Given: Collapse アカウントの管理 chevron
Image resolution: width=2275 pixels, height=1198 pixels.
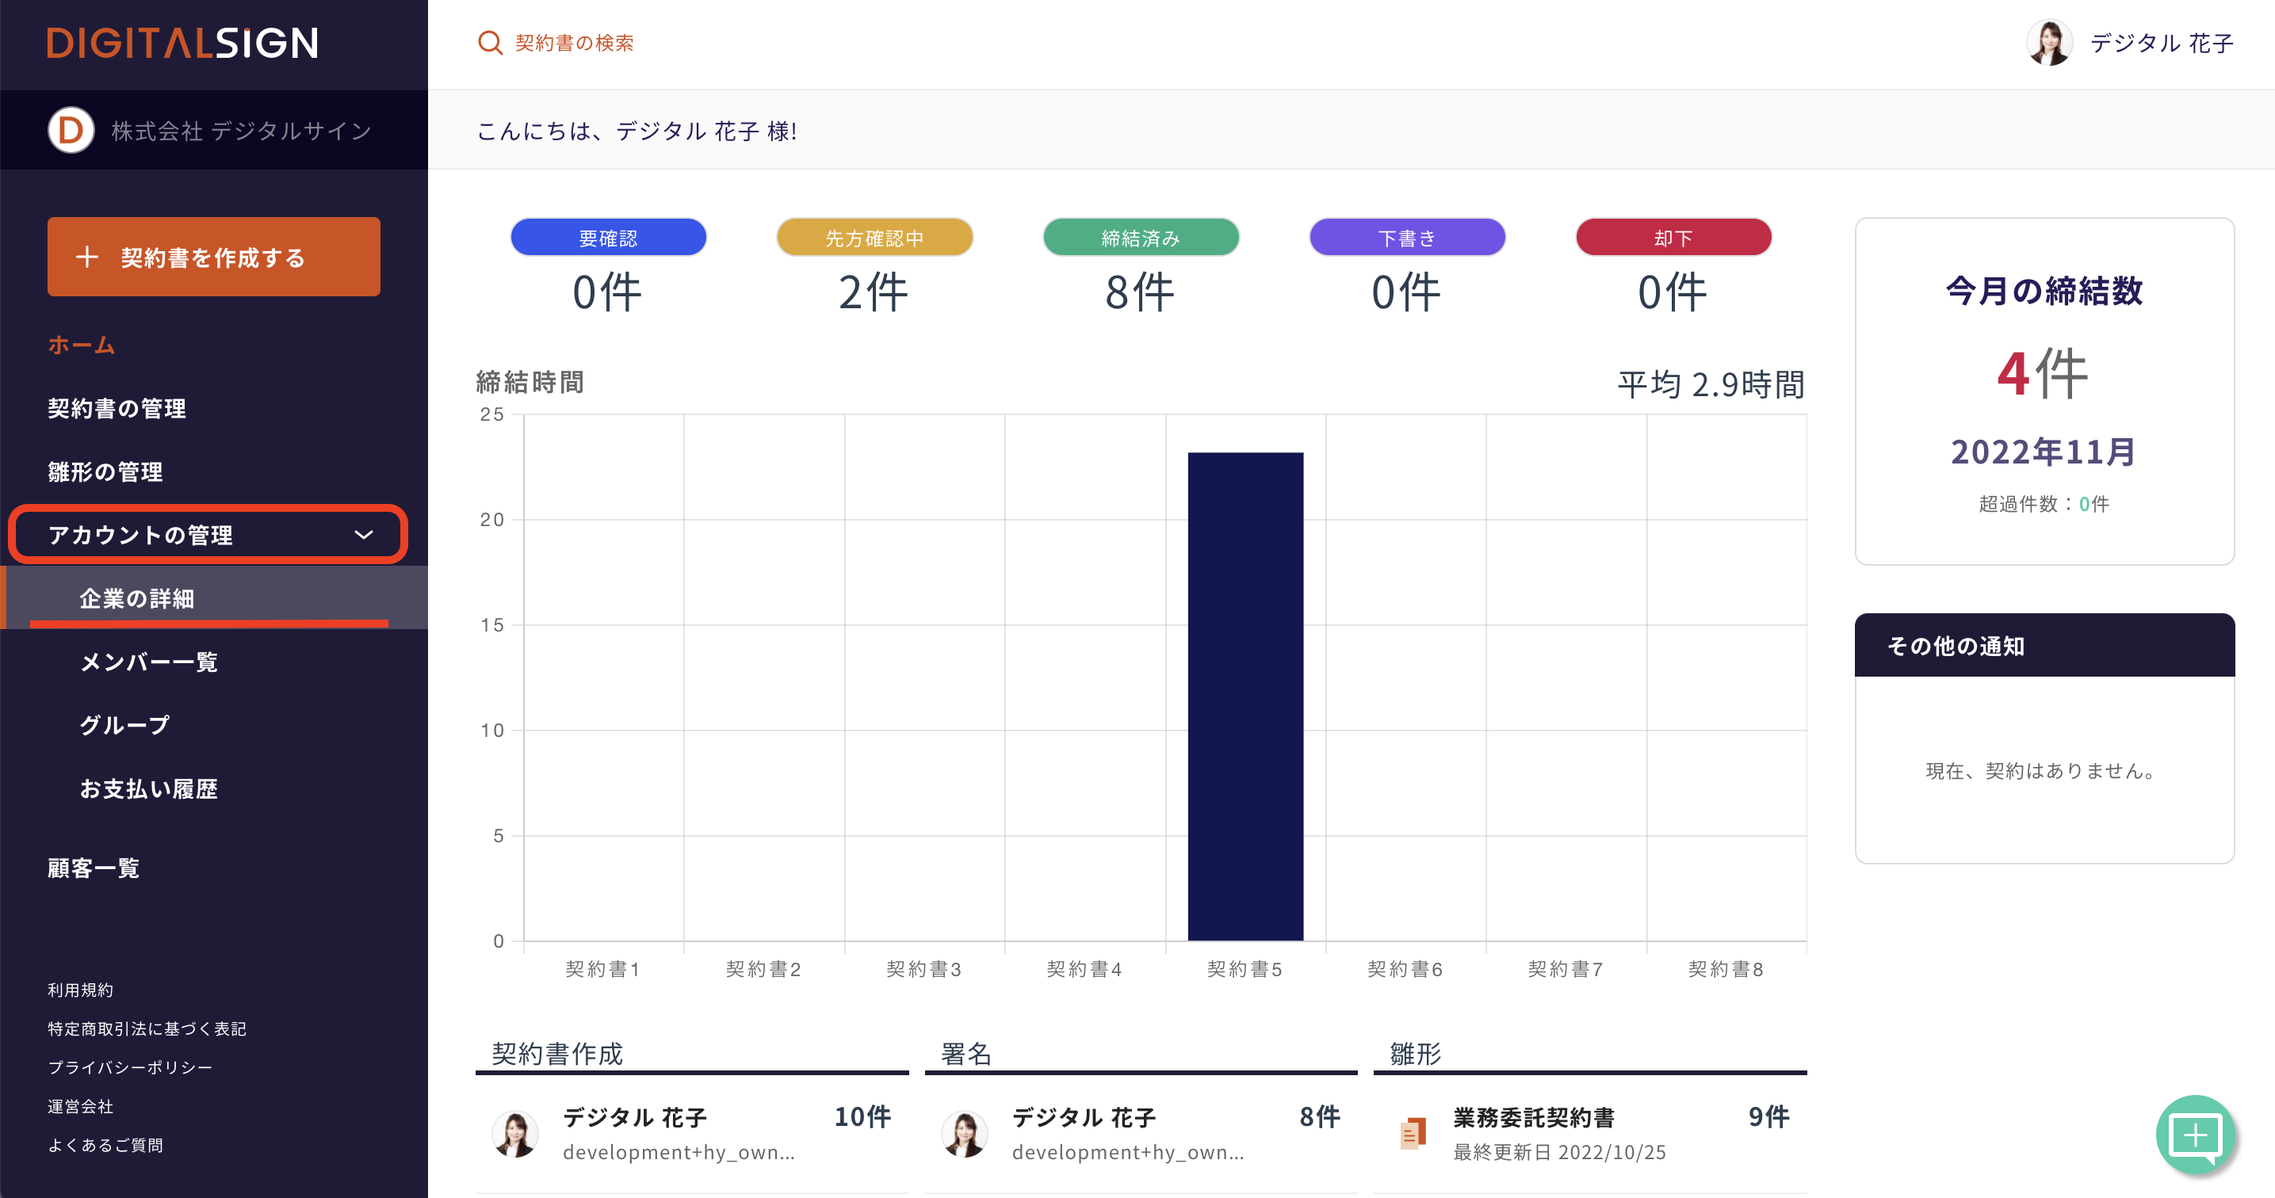Looking at the screenshot, I should pyautogui.click(x=364, y=535).
